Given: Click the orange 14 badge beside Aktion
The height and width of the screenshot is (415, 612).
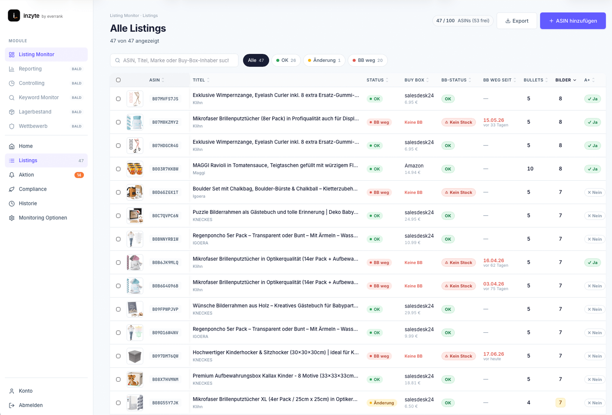Looking at the screenshot, I should click(79, 175).
